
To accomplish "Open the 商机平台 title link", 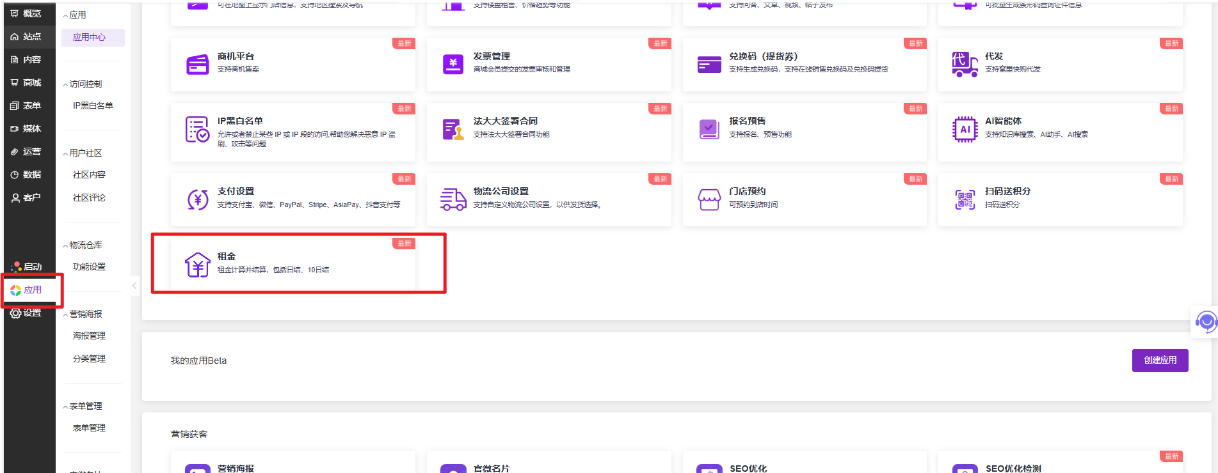I will click(x=236, y=56).
